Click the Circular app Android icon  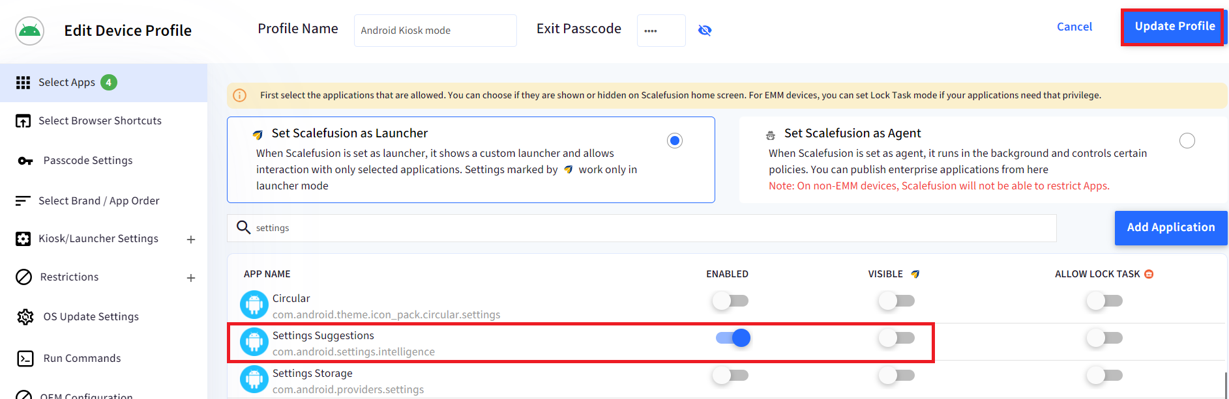(x=254, y=305)
